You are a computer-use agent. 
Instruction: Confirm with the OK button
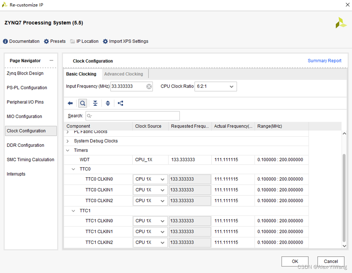tap(295, 261)
